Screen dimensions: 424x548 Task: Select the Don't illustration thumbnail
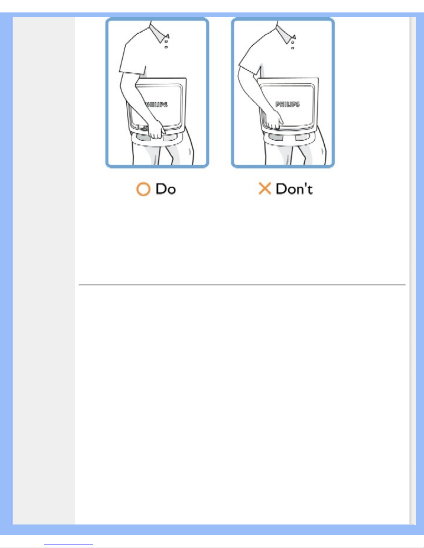(283, 93)
